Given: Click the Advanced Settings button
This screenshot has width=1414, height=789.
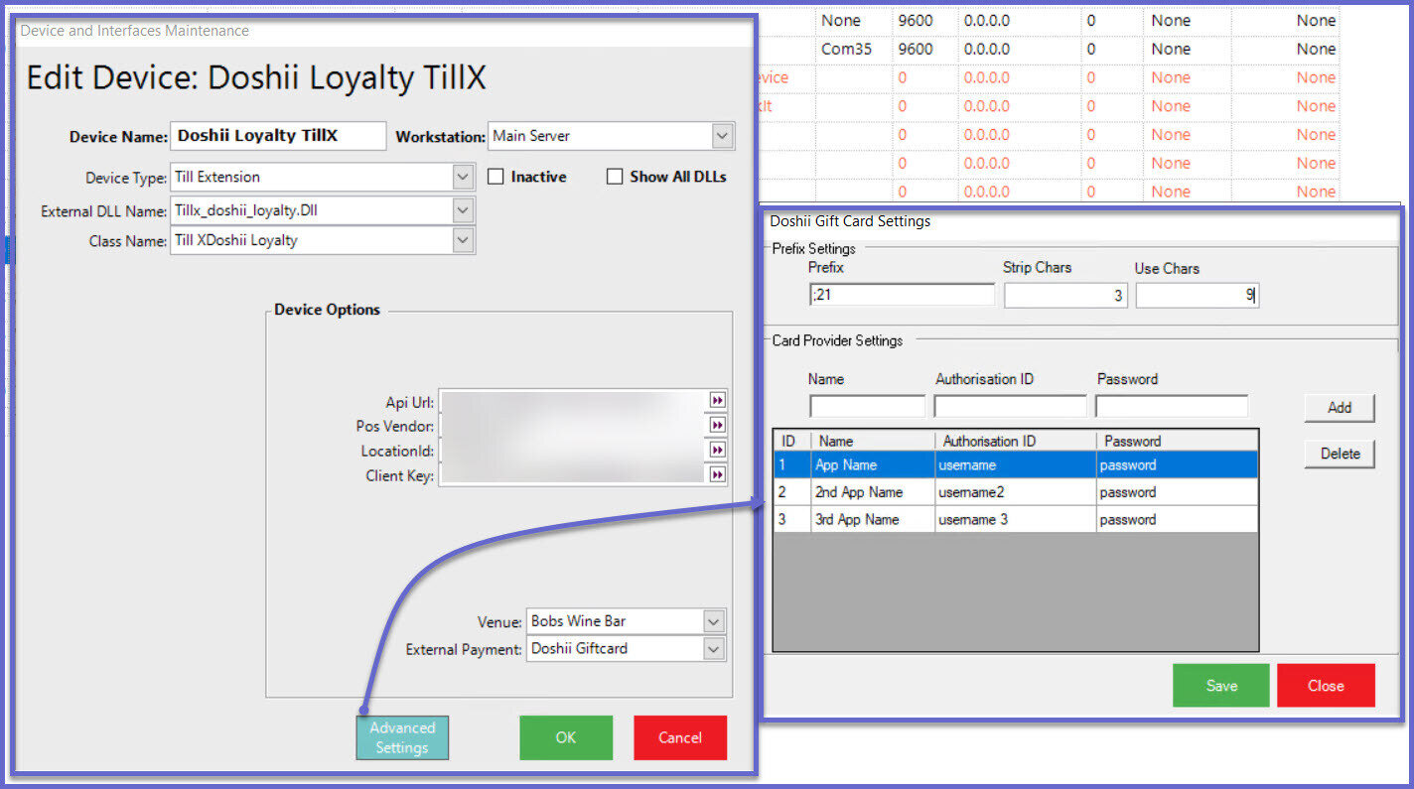Looking at the screenshot, I should [x=402, y=737].
